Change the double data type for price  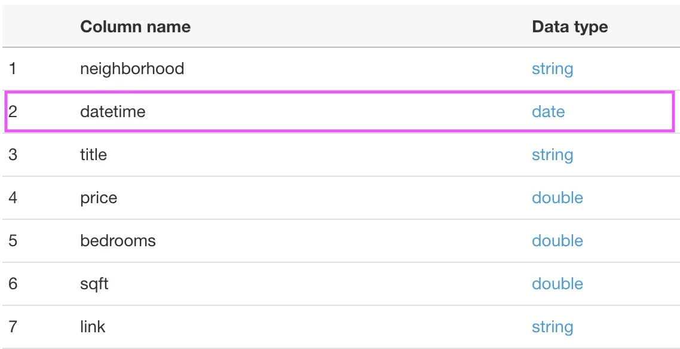tap(558, 198)
